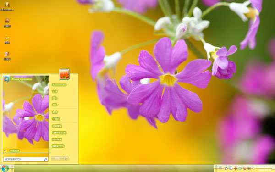275x172 pixels.
Task: Open the Administrator desktop folder icon
Action: (x=7, y=6)
